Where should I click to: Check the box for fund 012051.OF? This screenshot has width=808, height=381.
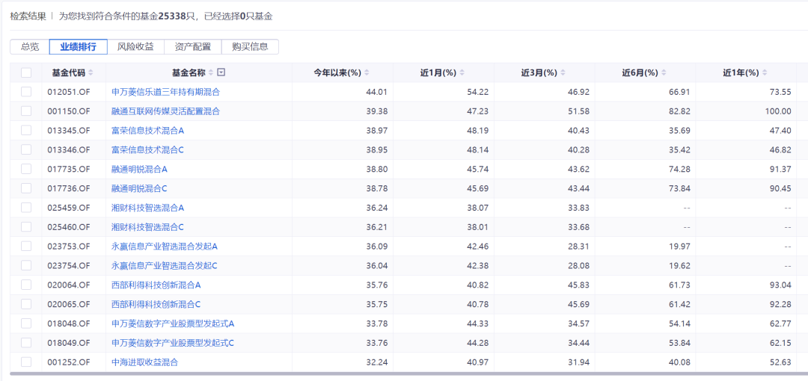pyautogui.click(x=26, y=92)
